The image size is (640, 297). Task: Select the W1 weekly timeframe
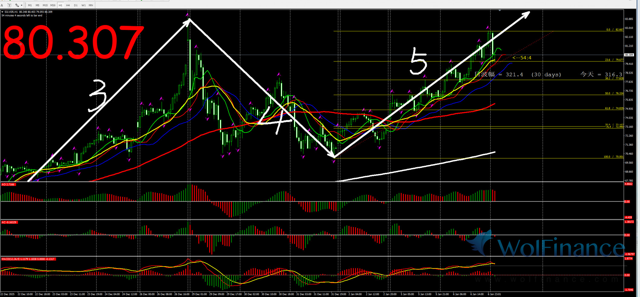pos(83,5)
